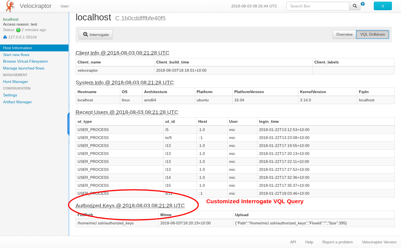Click the Velociraptor dinosaur logo
The width and height of the screenshot is (401, 248).
[10, 6]
